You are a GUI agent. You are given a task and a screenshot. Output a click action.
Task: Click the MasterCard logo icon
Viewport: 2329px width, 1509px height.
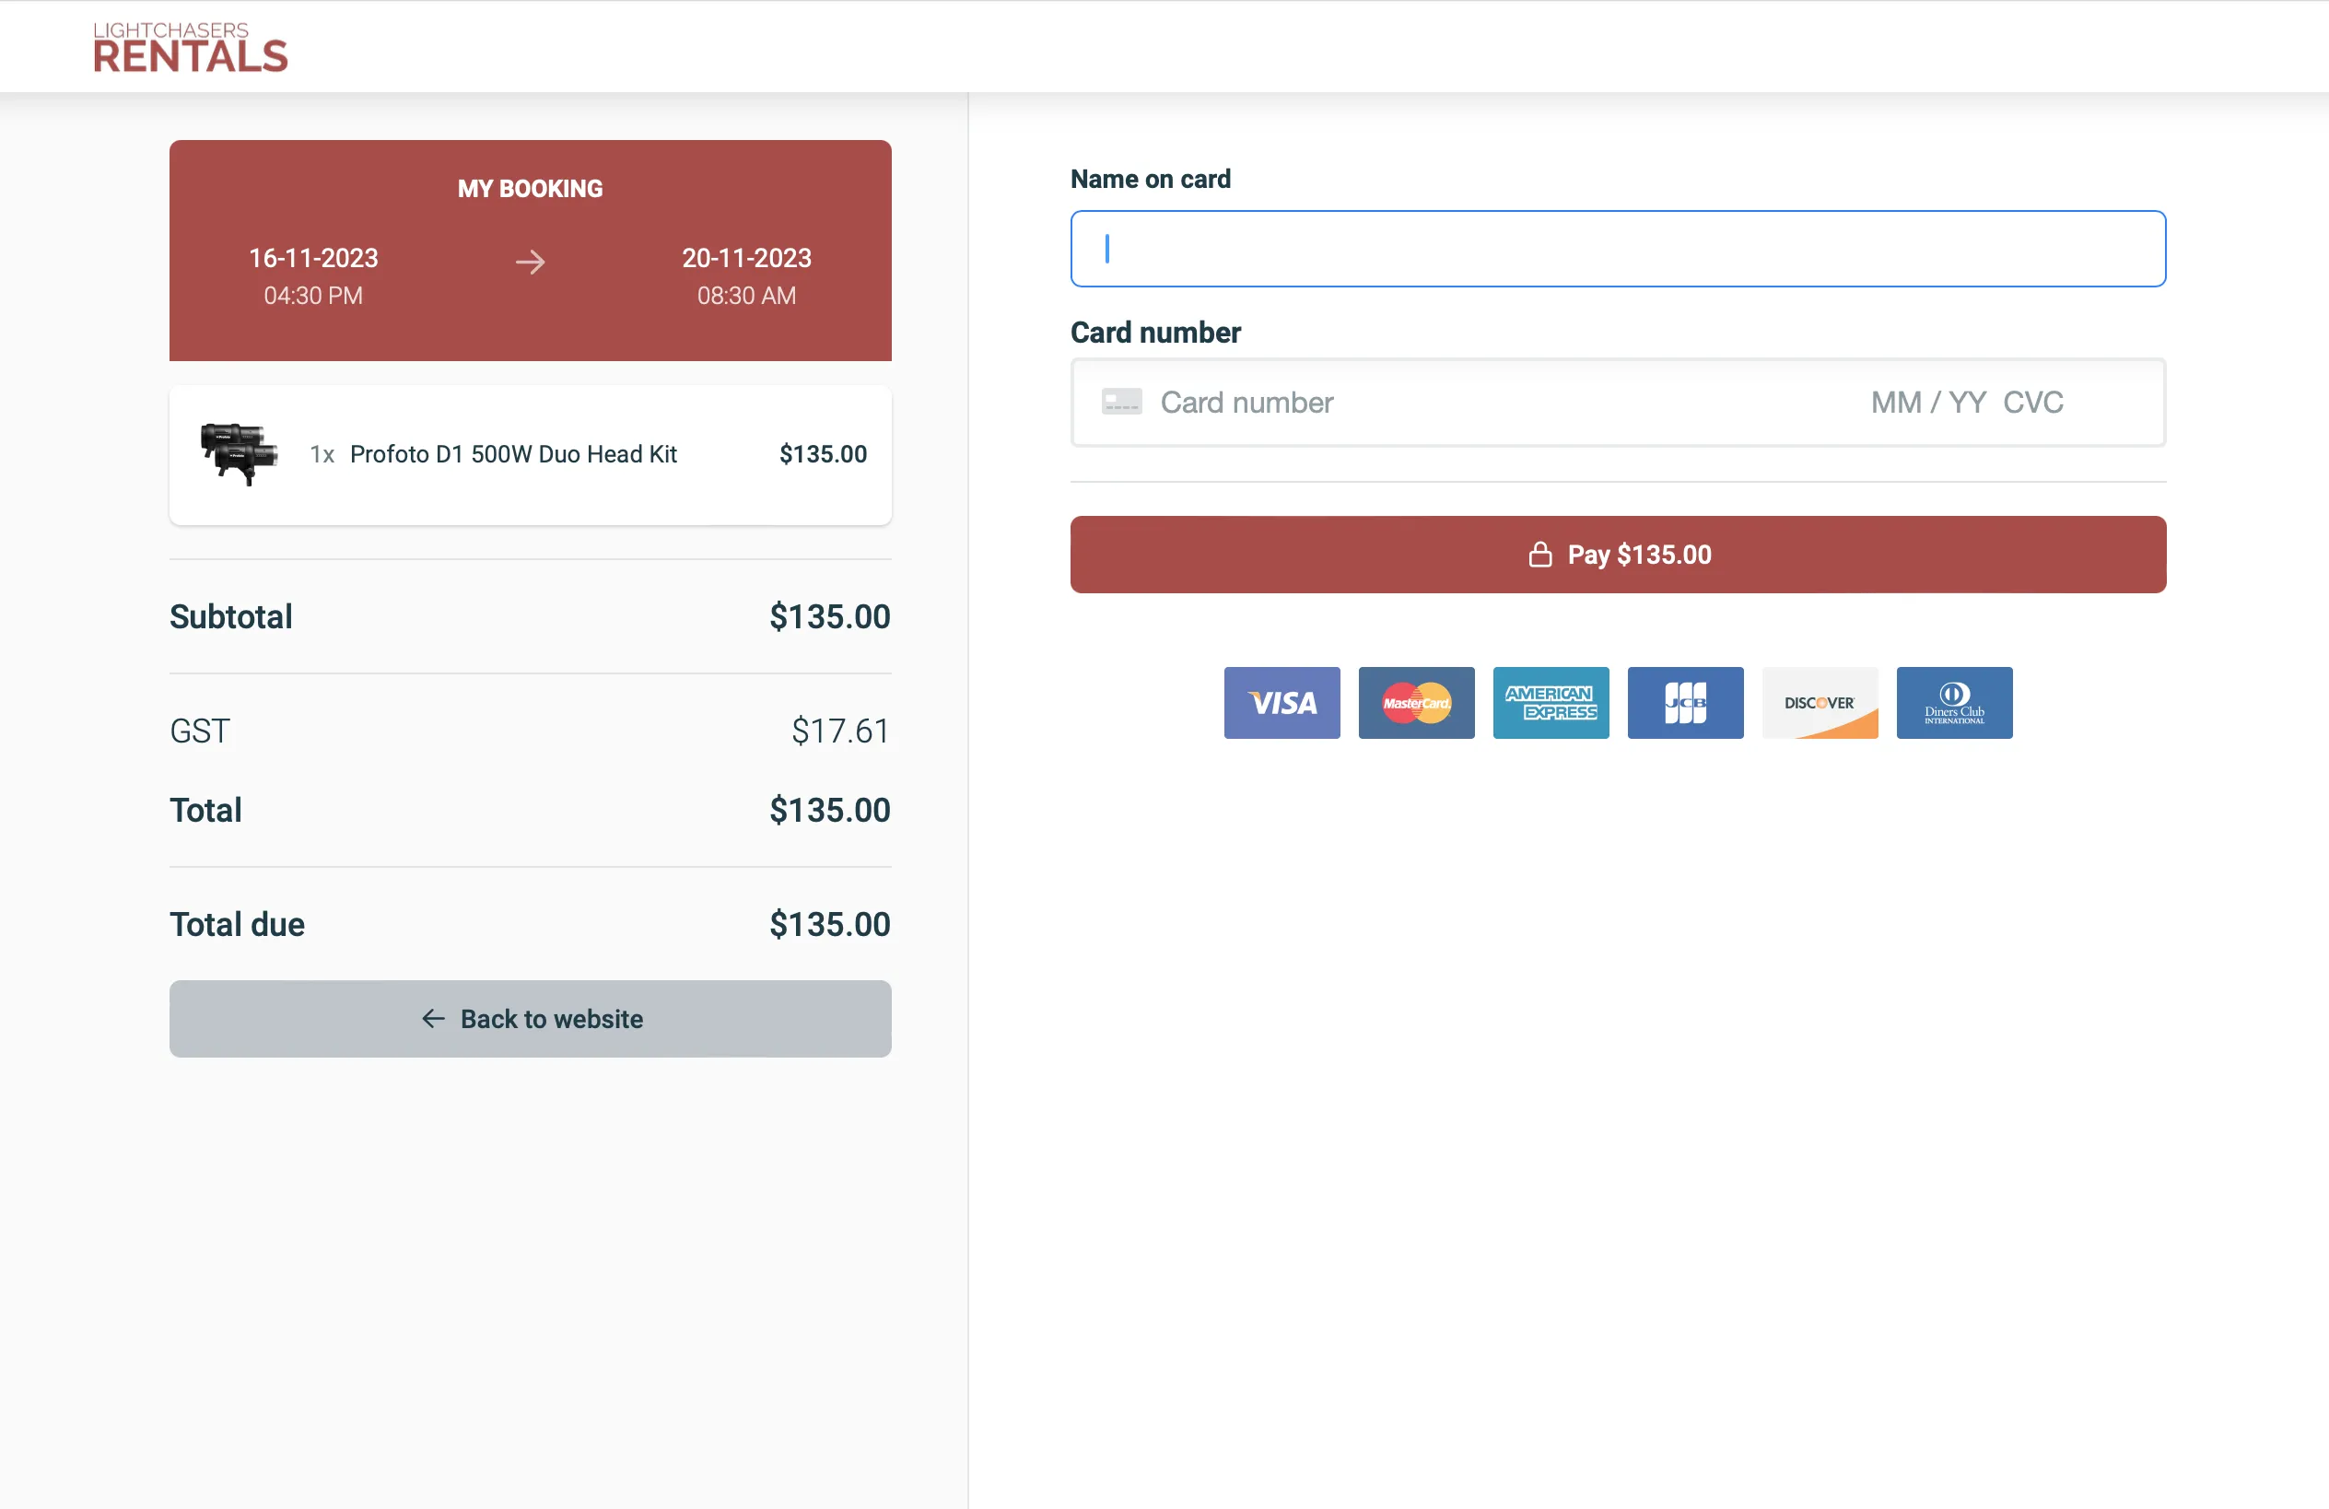tap(1416, 703)
